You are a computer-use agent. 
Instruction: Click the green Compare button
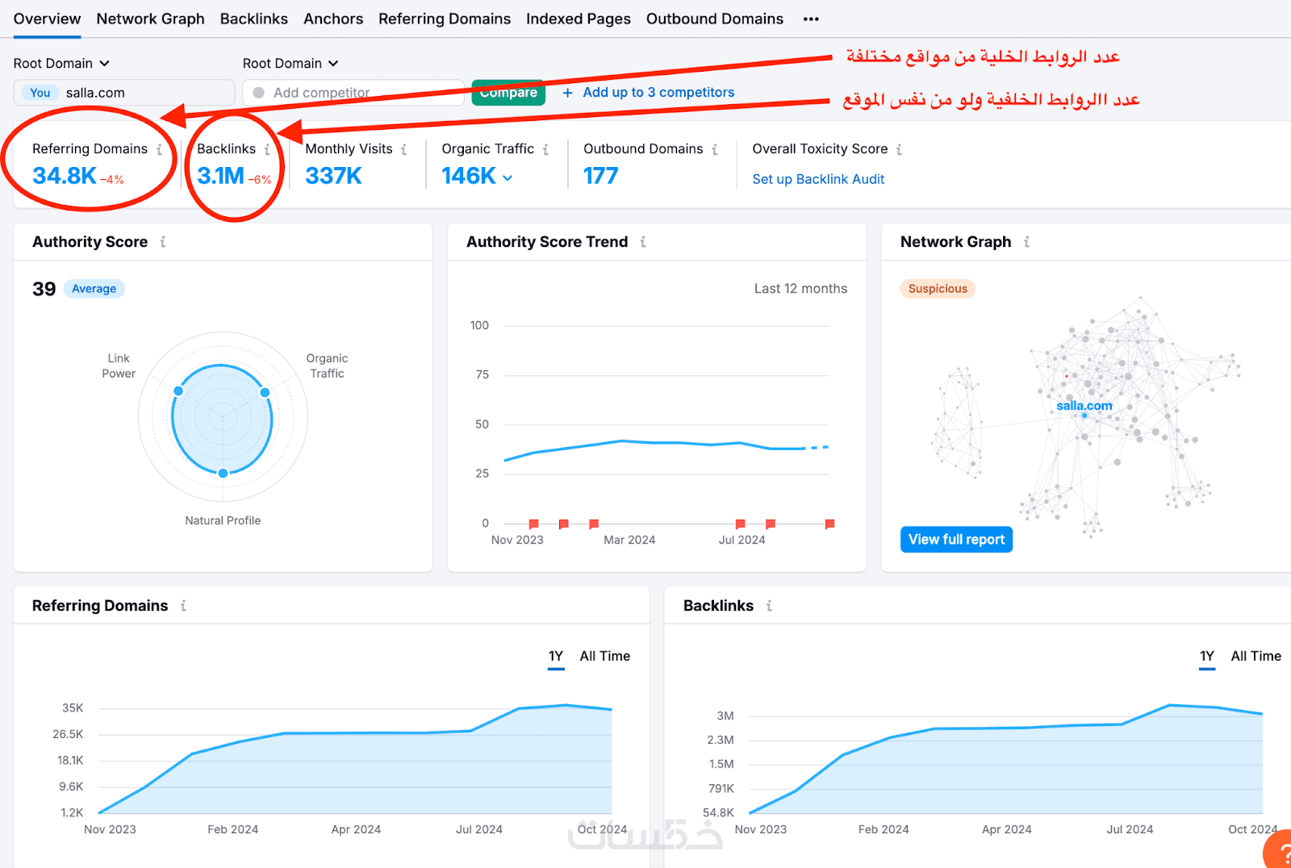coord(508,92)
